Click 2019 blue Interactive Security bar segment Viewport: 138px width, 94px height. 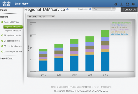(105, 62)
